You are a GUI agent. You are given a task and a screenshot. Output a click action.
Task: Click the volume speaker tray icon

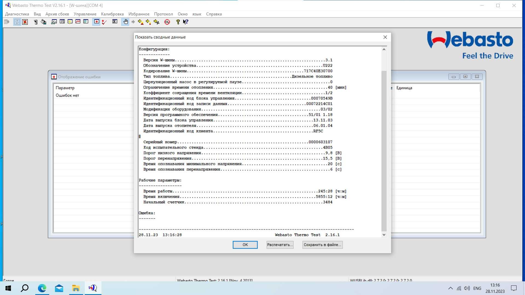pos(467,288)
